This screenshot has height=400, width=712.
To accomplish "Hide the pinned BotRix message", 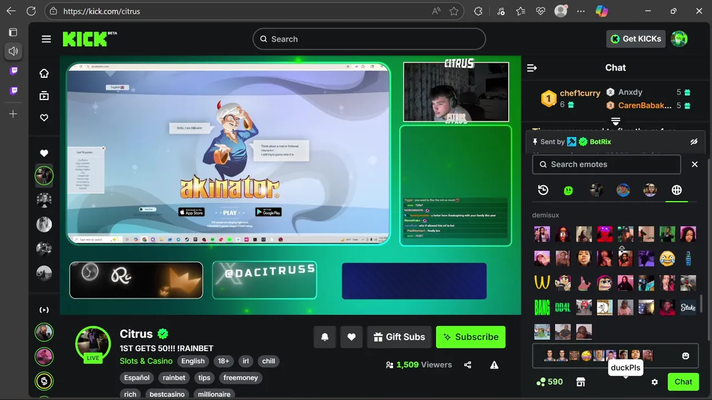I will tap(694, 142).
